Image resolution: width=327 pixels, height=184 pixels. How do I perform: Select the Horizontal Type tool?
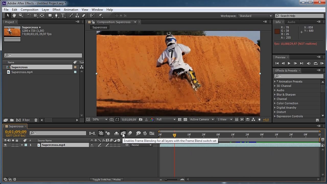coord(63,16)
